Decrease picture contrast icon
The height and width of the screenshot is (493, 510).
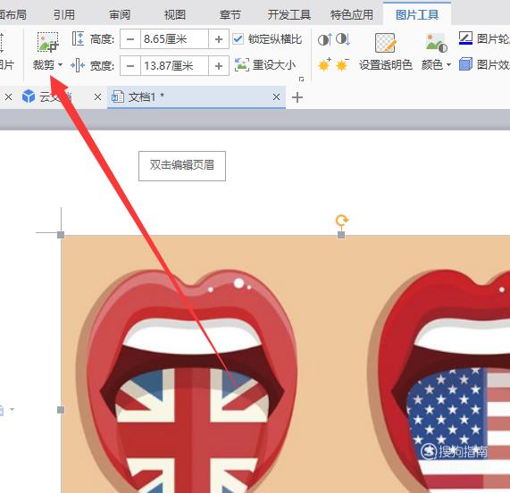[343, 39]
